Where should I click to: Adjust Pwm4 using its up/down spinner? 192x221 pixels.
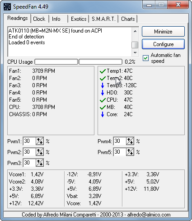click(x=130, y=141)
